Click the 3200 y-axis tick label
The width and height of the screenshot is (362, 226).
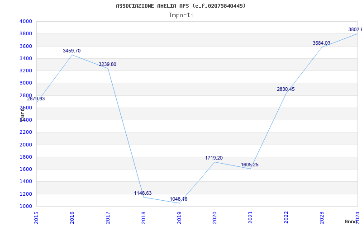[25, 71]
